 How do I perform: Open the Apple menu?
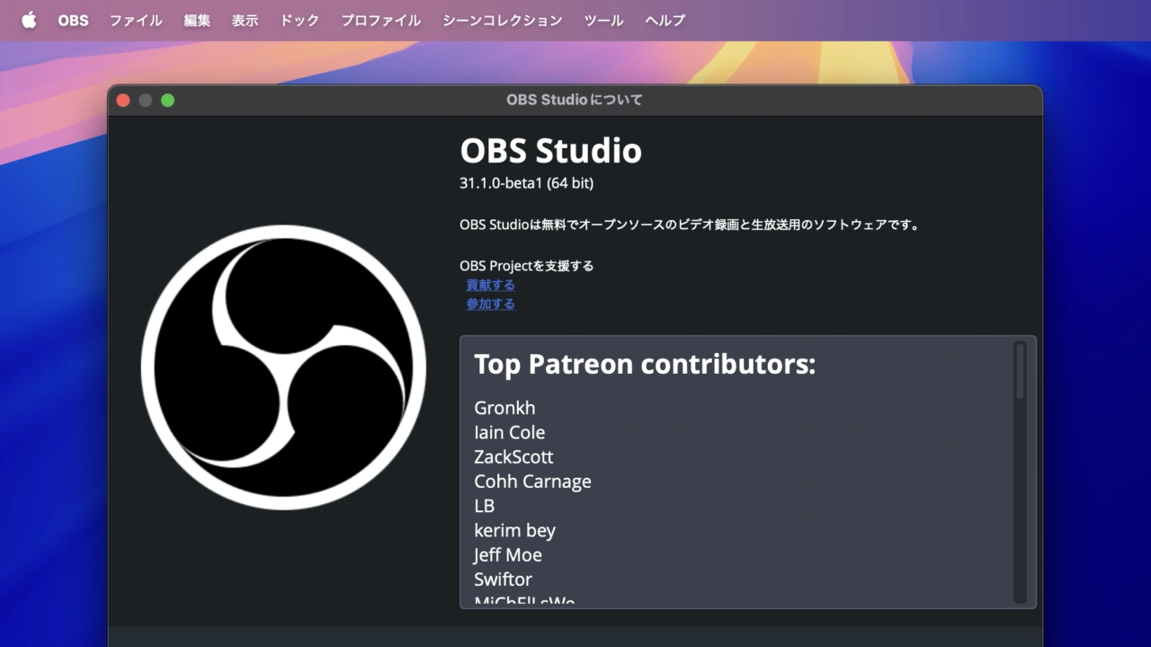click(29, 20)
